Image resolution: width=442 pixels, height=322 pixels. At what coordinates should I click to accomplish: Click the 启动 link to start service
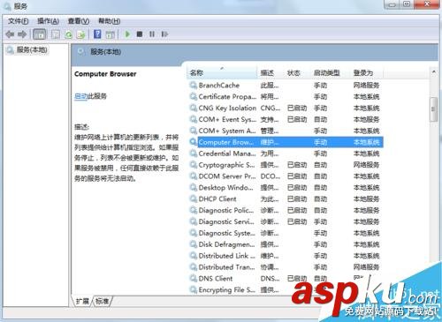(80, 96)
